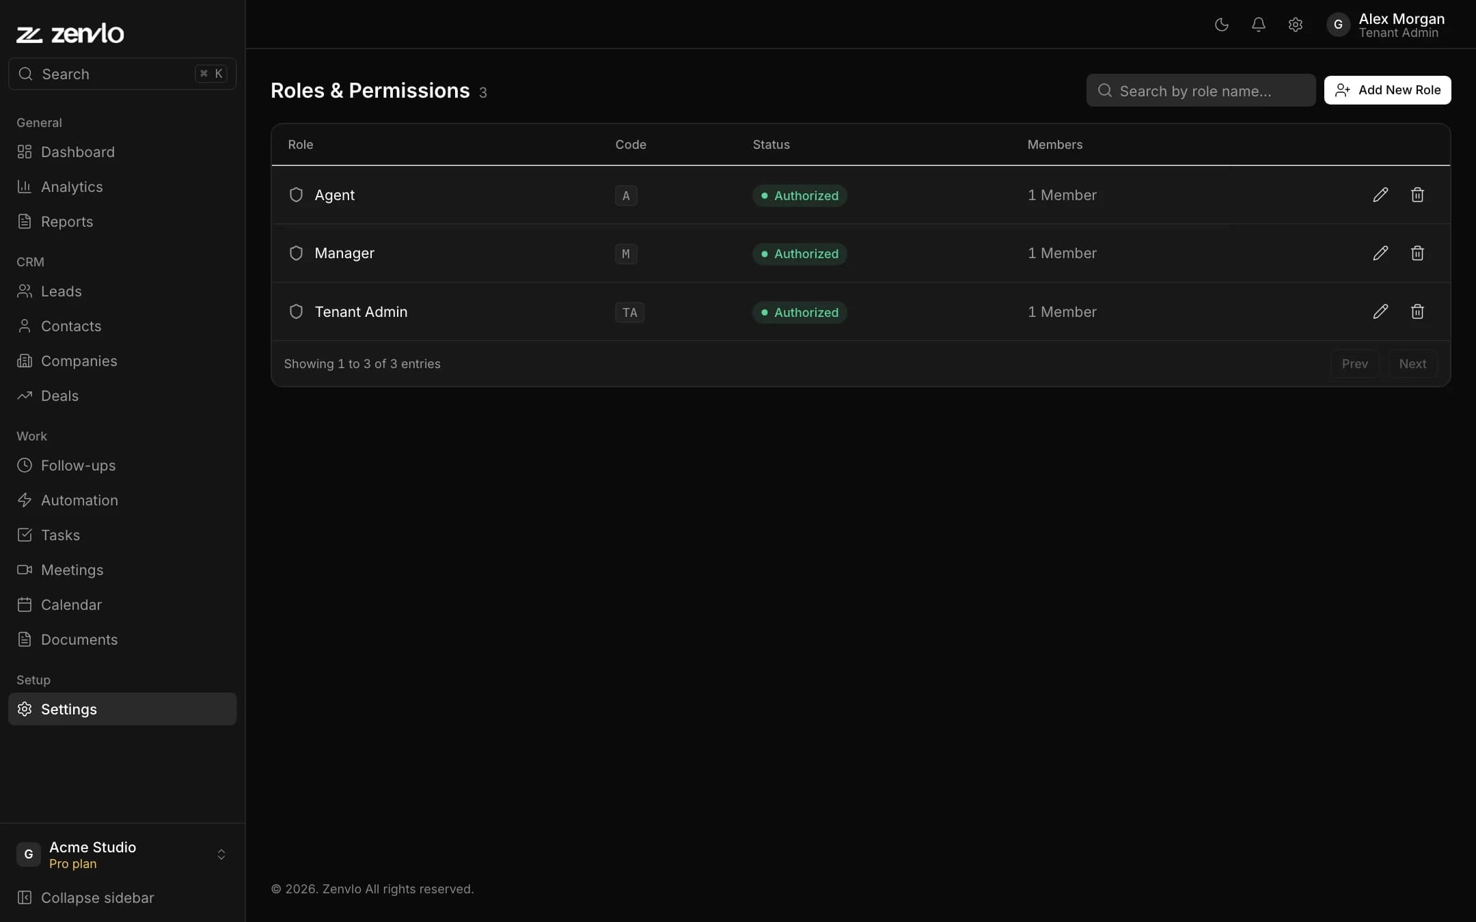The height and width of the screenshot is (922, 1476).
Task: Open Tasks section
Action: pyautogui.click(x=122, y=535)
